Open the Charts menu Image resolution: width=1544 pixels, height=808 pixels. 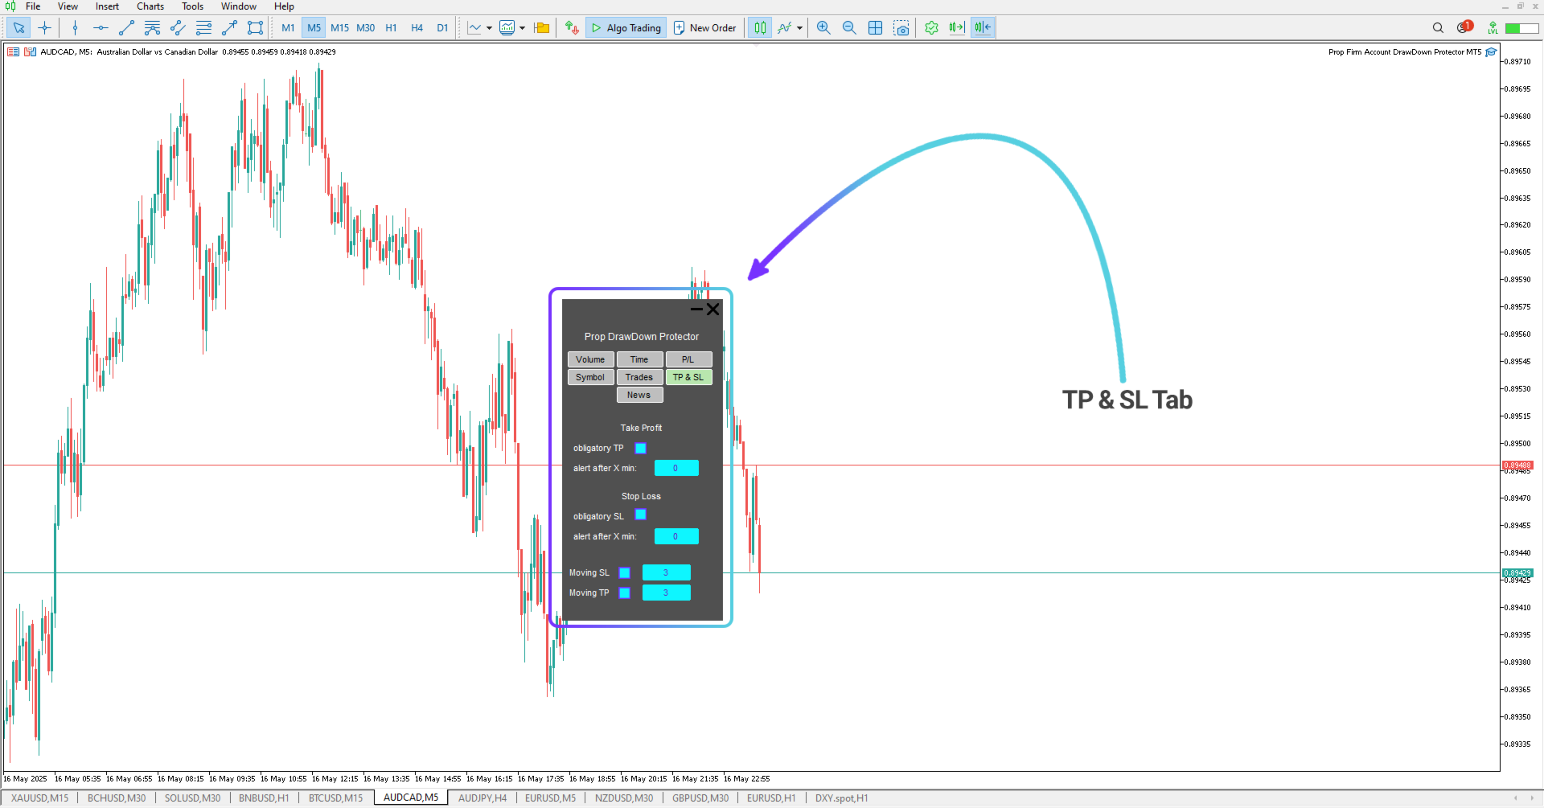pos(150,6)
